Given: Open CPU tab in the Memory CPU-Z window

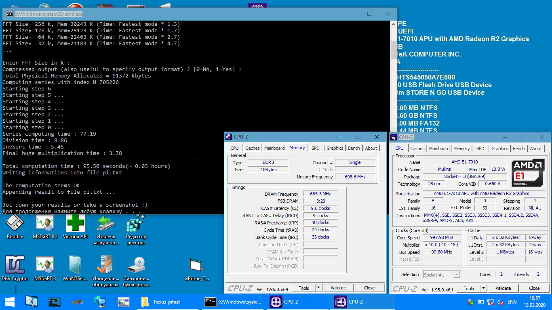Looking at the screenshot, I should (x=234, y=148).
